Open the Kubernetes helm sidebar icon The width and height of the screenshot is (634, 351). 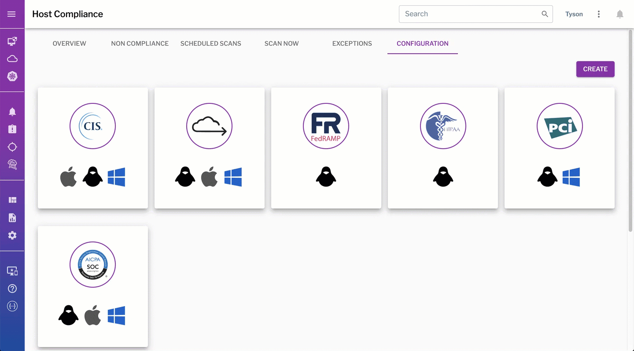12,77
